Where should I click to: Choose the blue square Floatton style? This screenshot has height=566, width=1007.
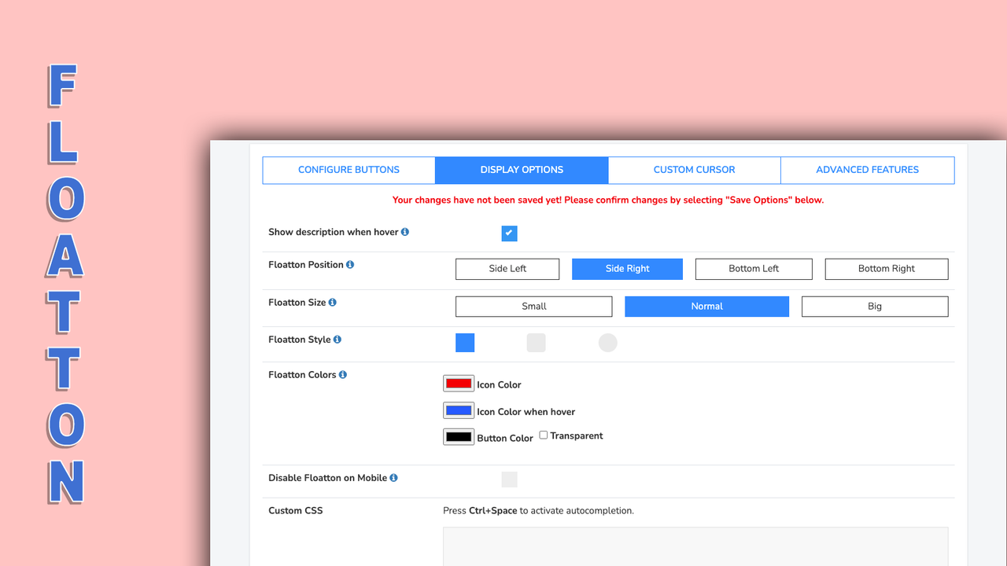coord(465,343)
